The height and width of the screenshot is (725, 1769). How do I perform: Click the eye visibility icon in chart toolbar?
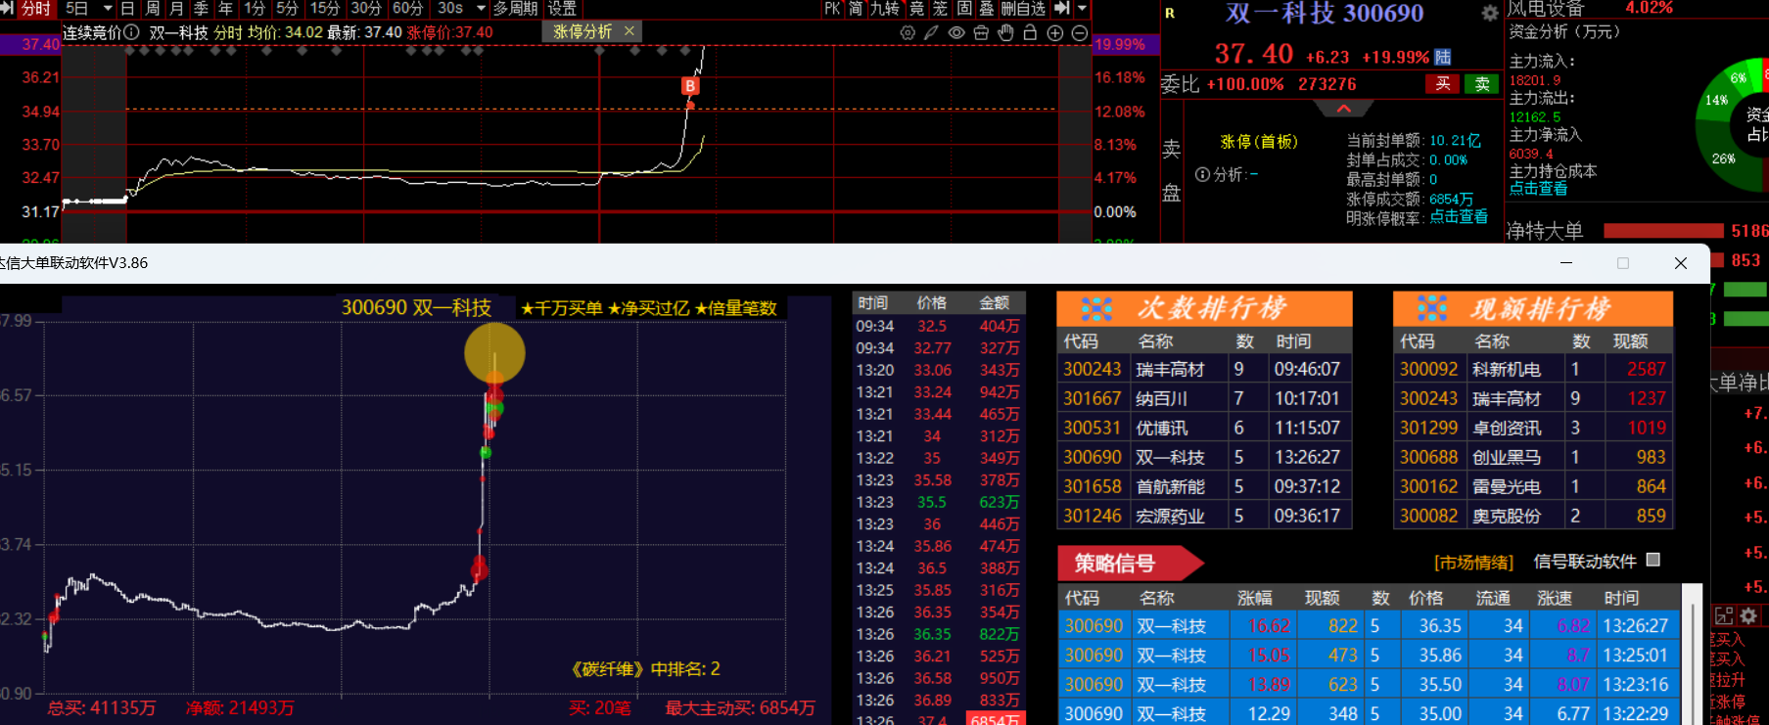956,32
